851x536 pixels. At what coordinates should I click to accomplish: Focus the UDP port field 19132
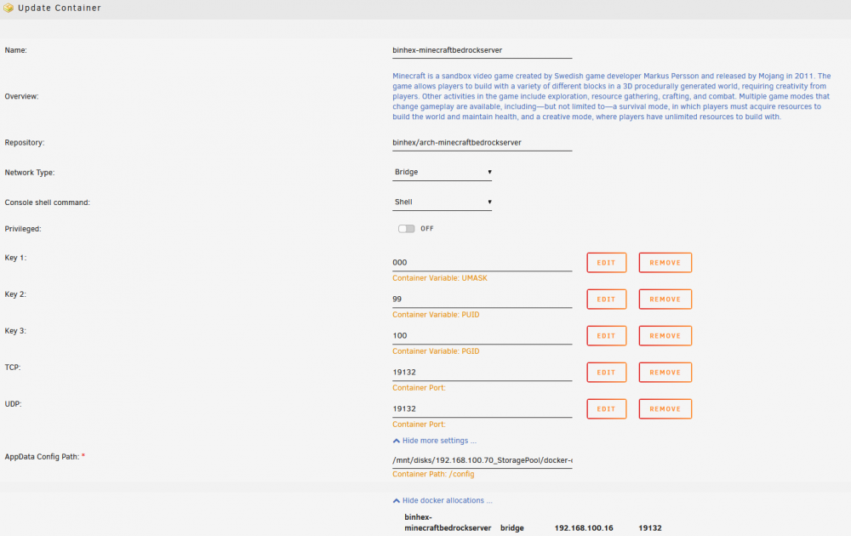click(482, 409)
